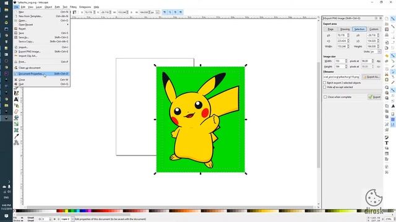Click the dpi value field at 96.00
This screenshot has height=222, width=396.
coord(366,61)
